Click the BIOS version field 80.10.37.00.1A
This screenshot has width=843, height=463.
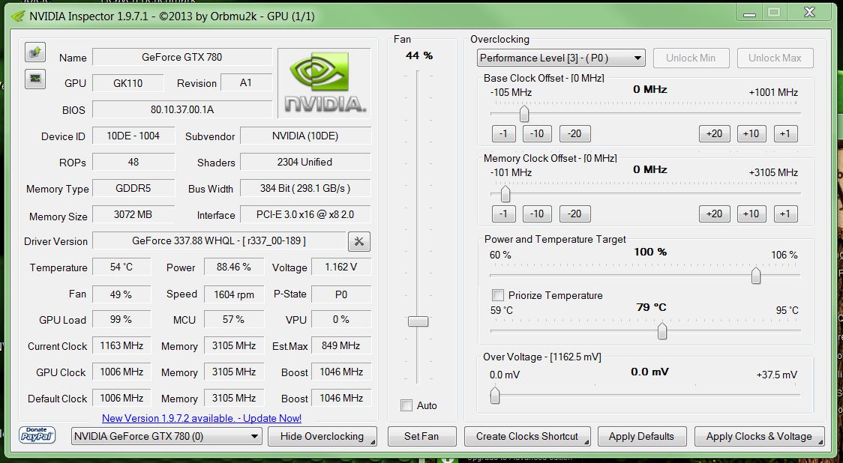(x=182, y=109)
